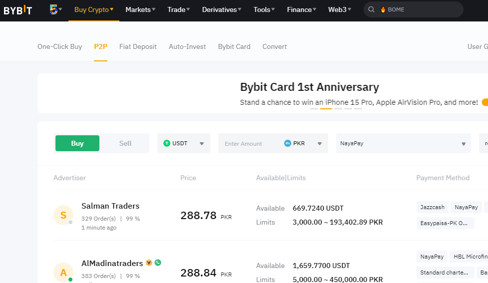The height and width of the screenshot is (283, 488).
Task: Click the 669.7240 USDT available amount
Action: [318, 208]
